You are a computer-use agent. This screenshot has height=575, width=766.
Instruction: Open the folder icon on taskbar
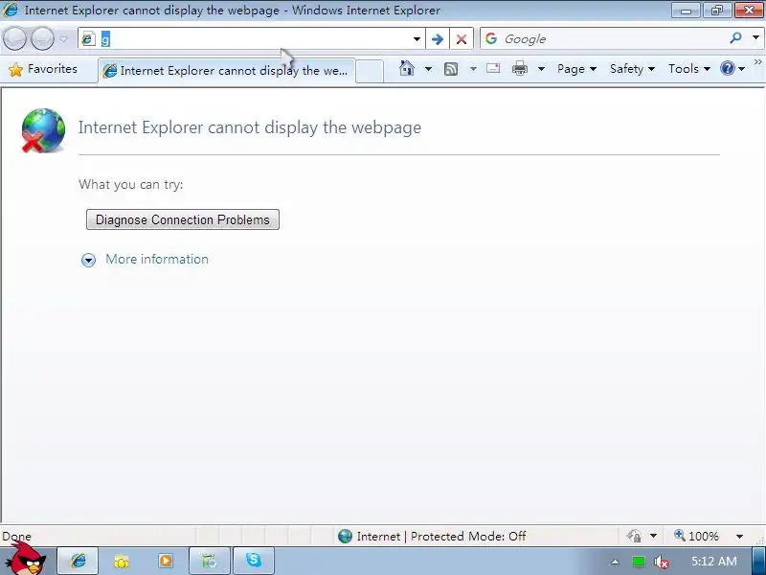pos(122,561)
